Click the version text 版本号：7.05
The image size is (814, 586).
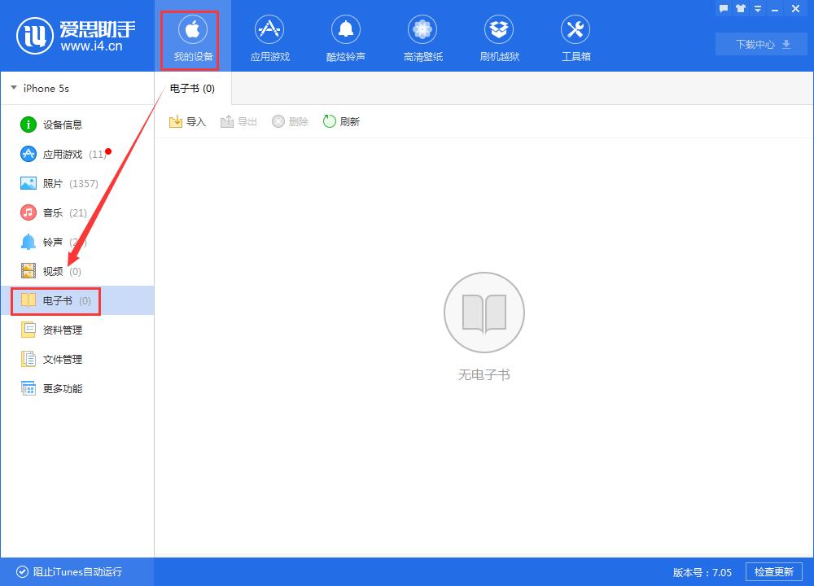point(702,572)
